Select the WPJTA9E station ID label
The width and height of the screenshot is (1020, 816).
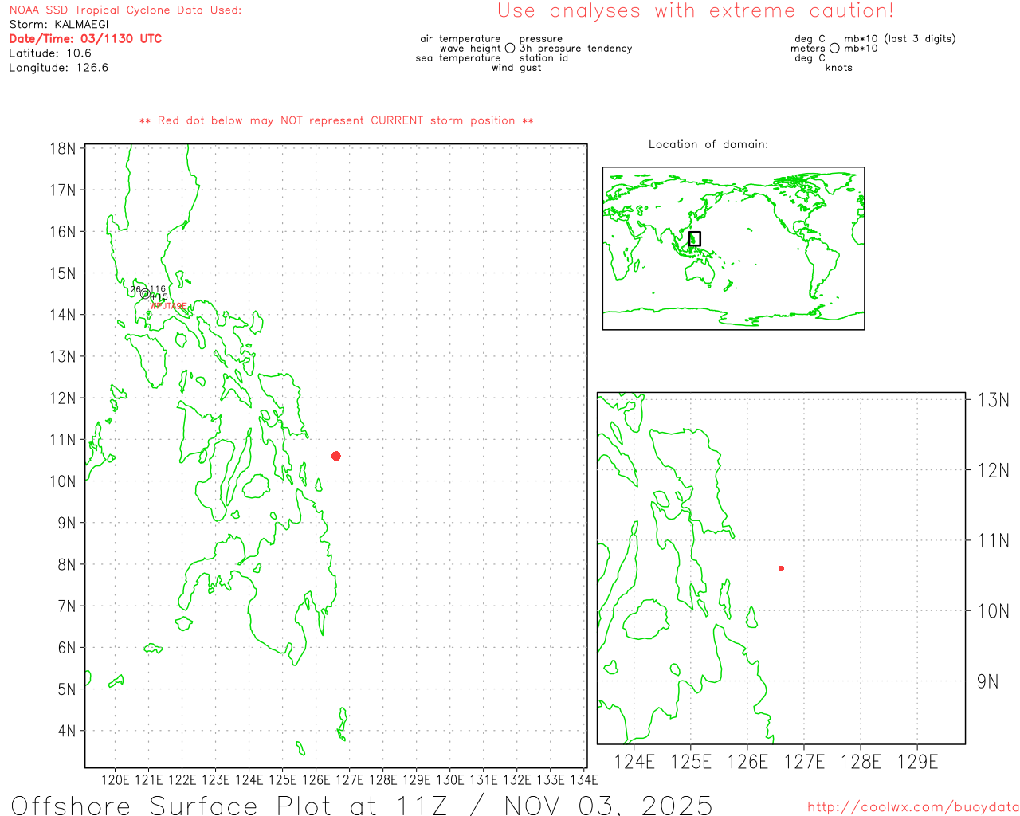click(x=168, y=306)
